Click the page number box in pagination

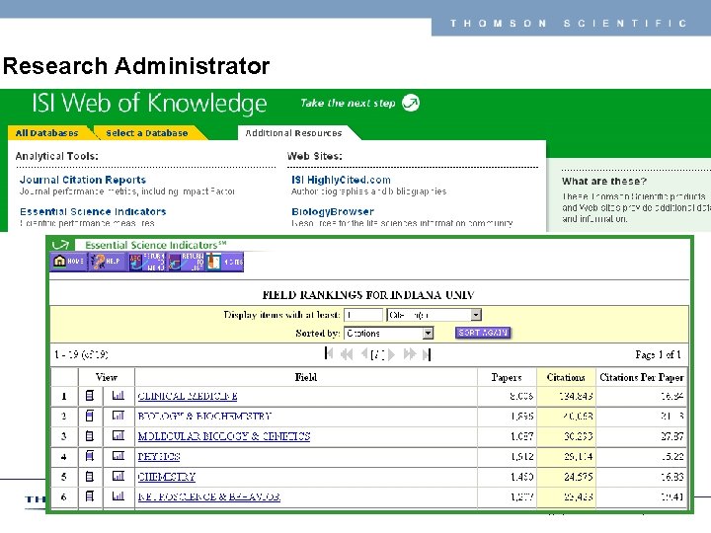pos(377,354)
